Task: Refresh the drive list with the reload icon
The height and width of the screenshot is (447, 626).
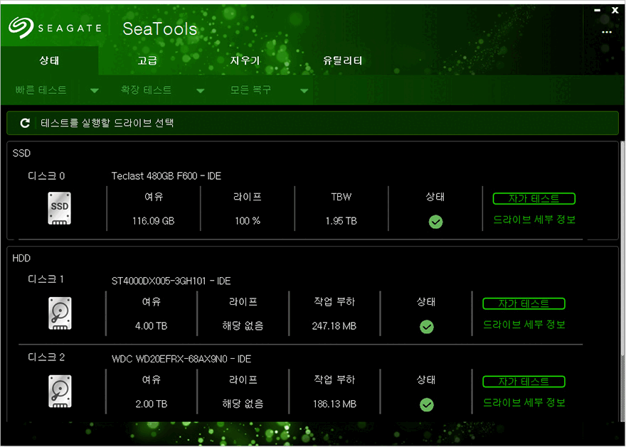Action: [25, 123]
